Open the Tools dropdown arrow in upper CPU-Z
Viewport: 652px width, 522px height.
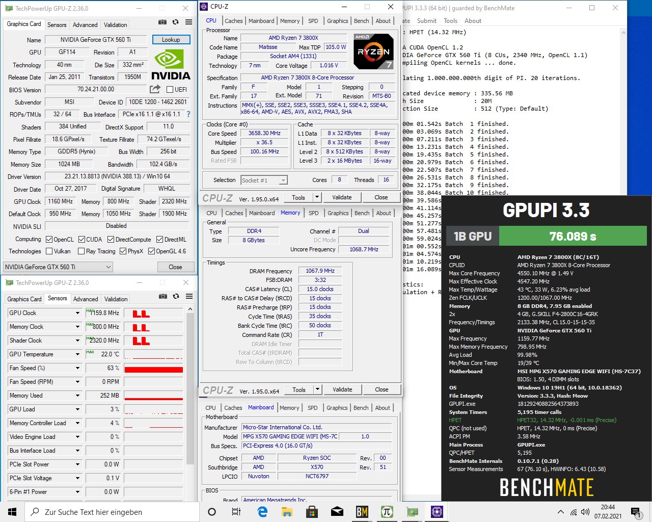point(317,197)
